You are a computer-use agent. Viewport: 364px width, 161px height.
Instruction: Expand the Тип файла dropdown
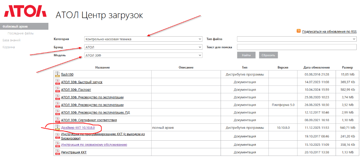(x=296, y=39)
